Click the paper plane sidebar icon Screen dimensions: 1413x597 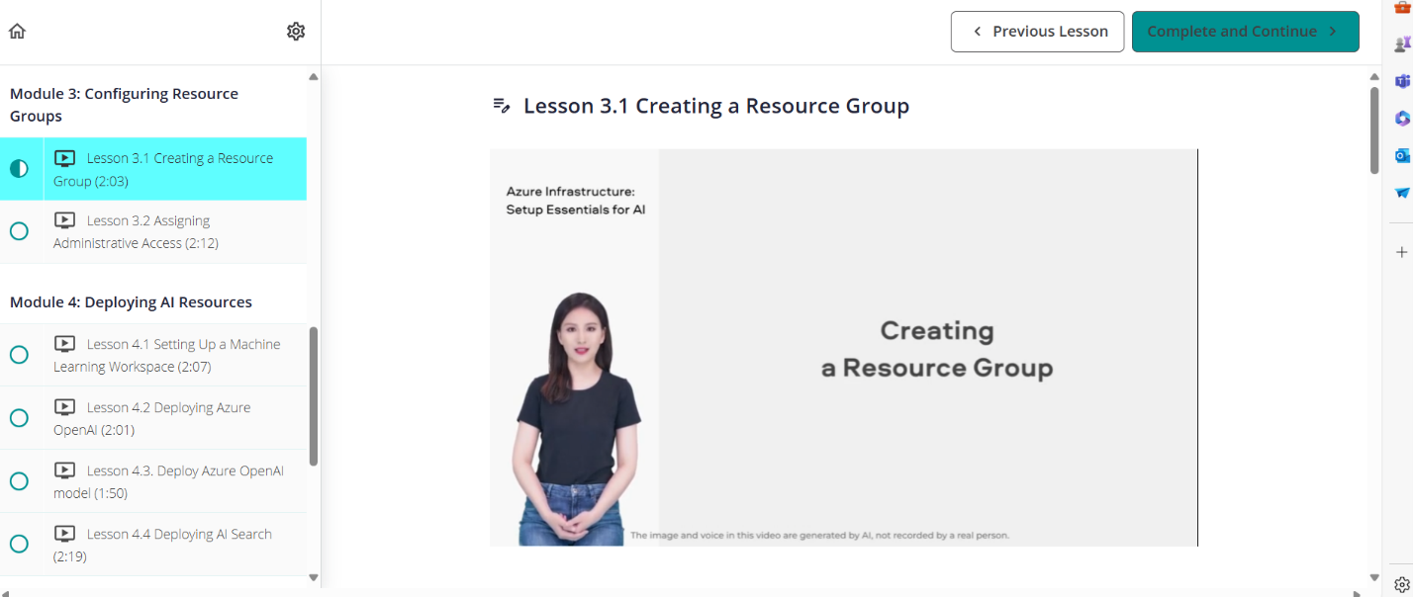pos(1401,193)
